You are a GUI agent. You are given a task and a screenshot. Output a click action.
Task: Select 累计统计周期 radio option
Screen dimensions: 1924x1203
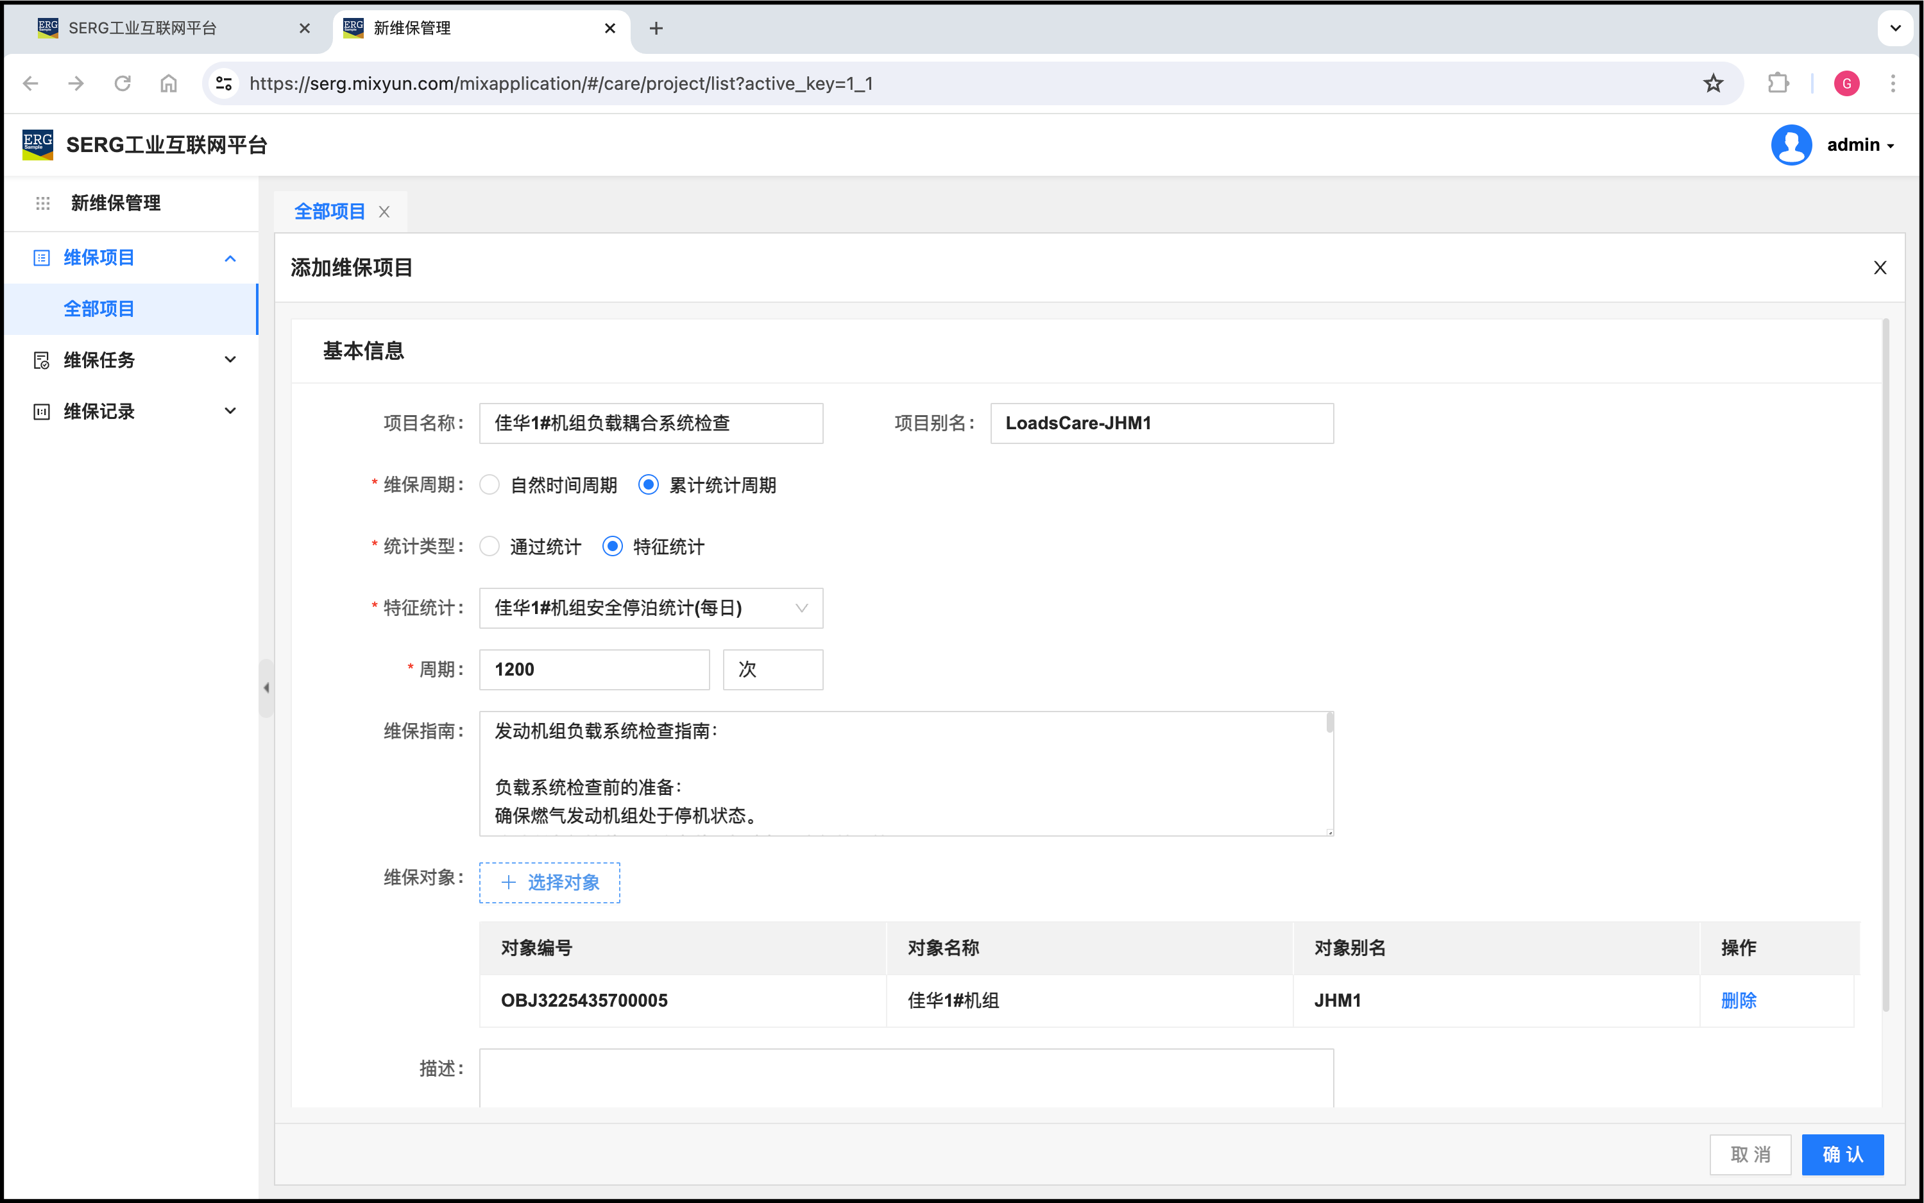coord(648,484)
